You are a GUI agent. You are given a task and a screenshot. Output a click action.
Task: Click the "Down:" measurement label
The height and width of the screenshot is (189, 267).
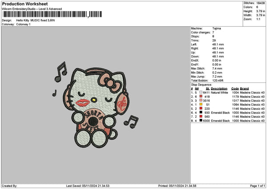[195, 57]
